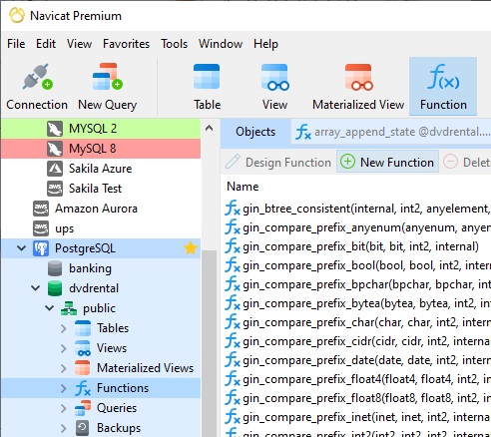The width and height of the screenshot is (491, 437).
Task: Collapse the PostgreSQL connection node
Action: pos(21,248)
